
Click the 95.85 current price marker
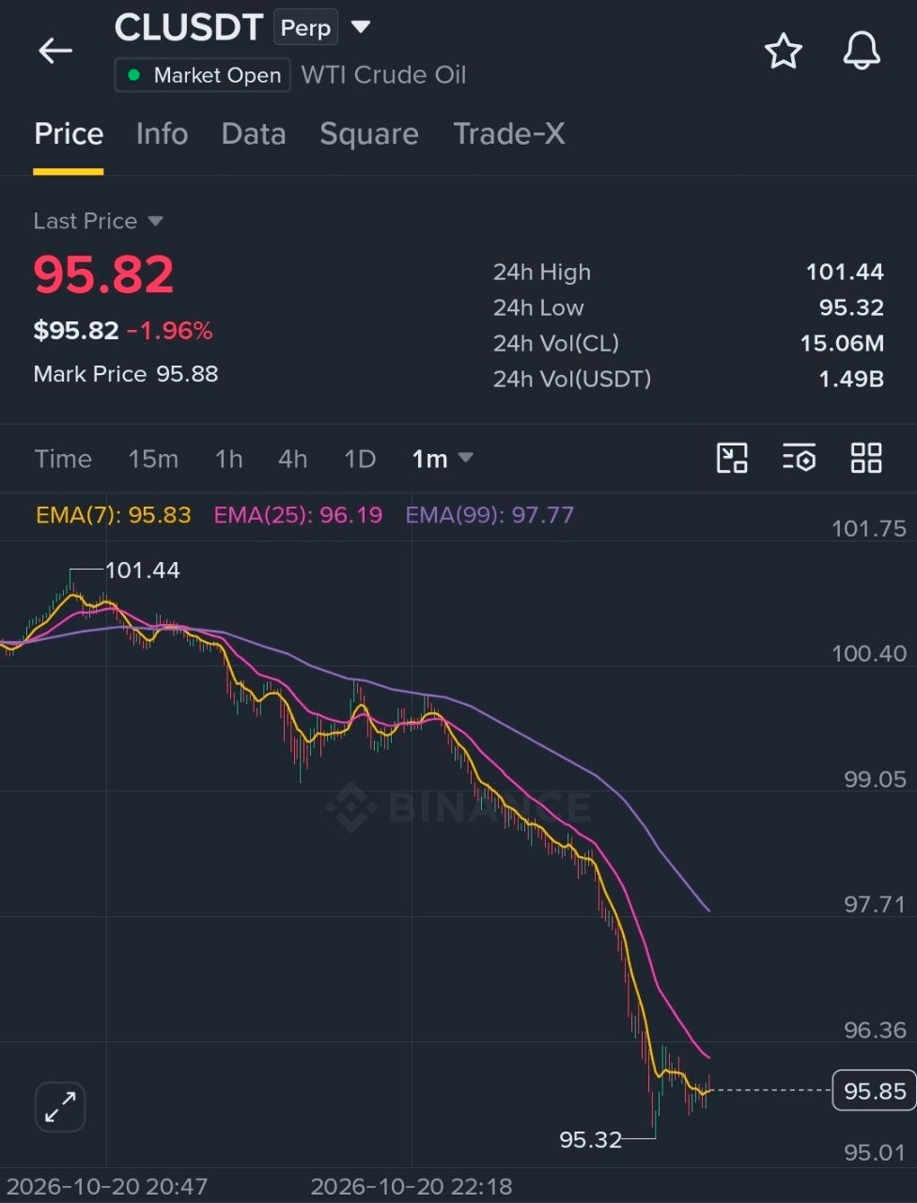click(x=874, y=1091)
